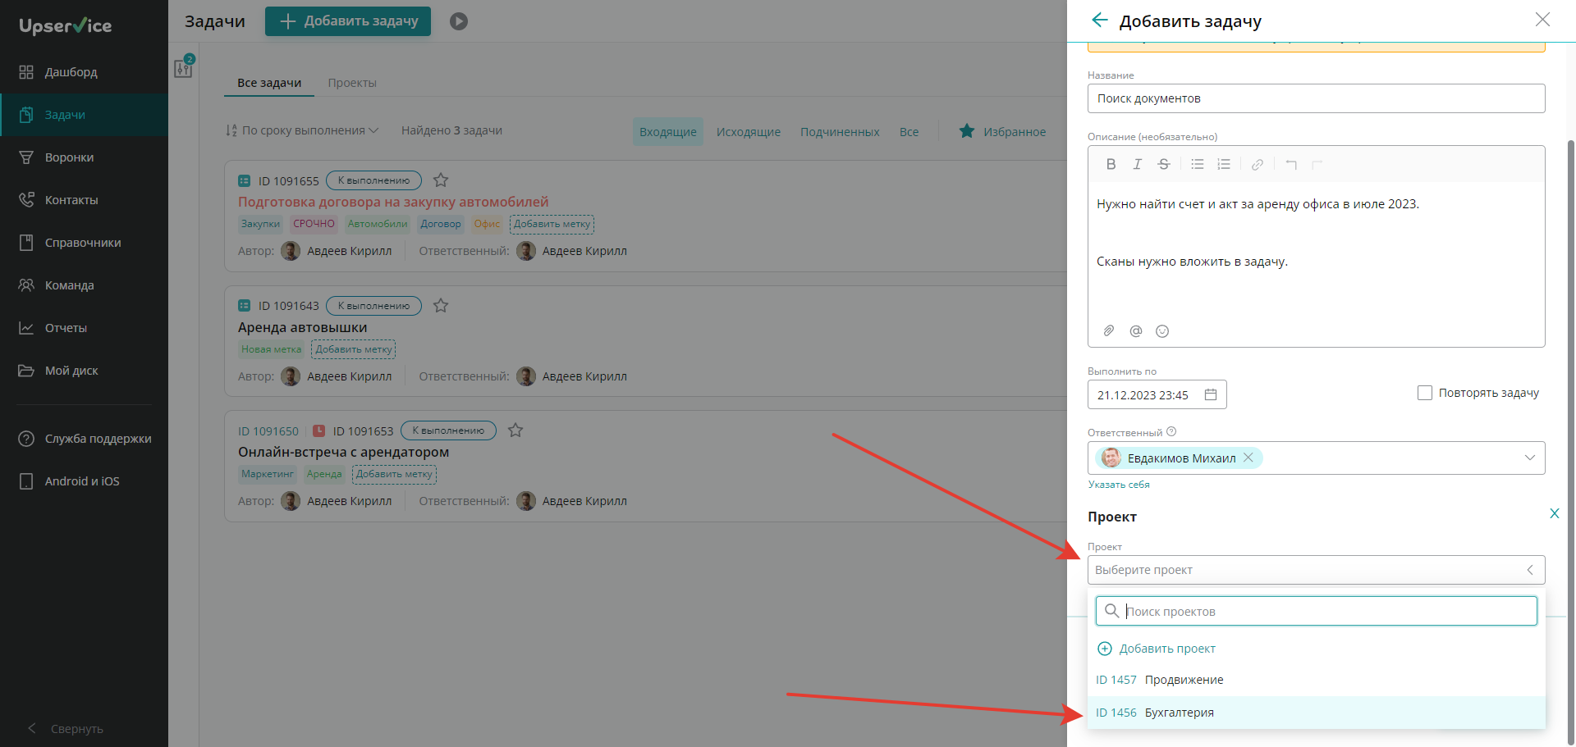Apply strikethrough formatting in description editor

(1164, 164)
